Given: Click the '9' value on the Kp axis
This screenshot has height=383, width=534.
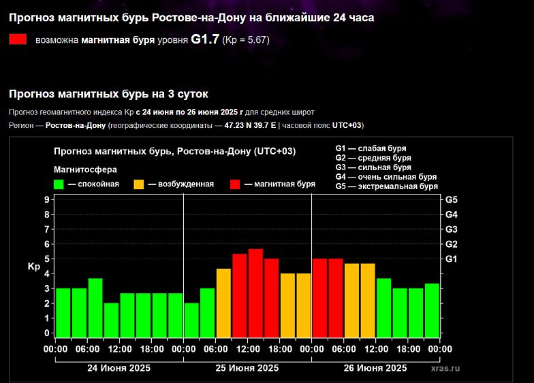Looking at the screenshot, I should (47, 200).
